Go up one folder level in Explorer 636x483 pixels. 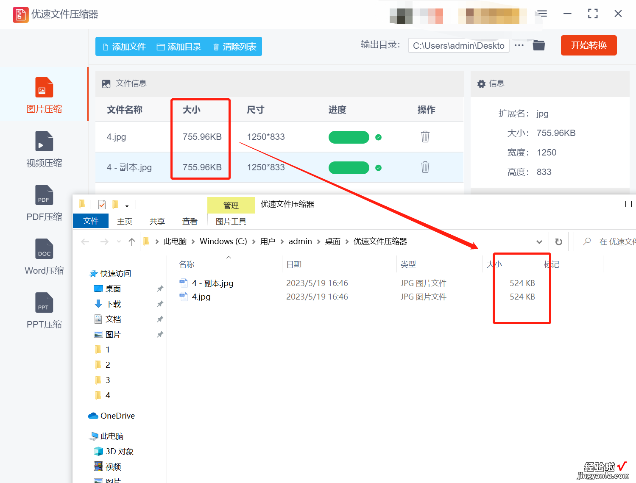pos(132,241)
